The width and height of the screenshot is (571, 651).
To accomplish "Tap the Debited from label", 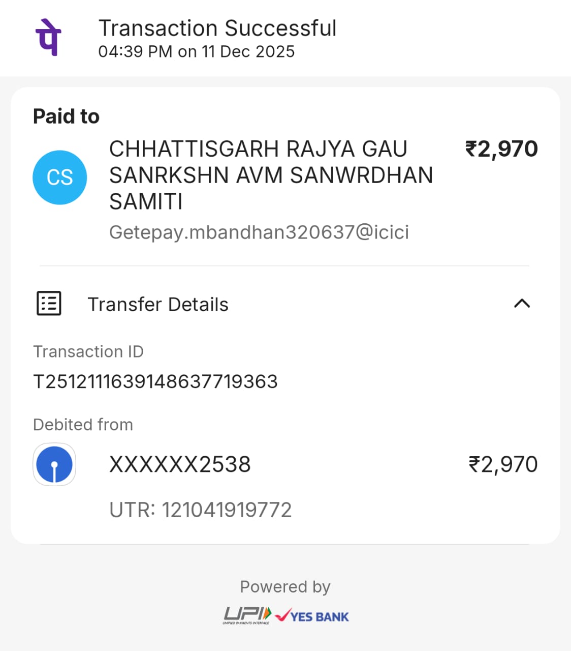I will click(x=83, y=425).
